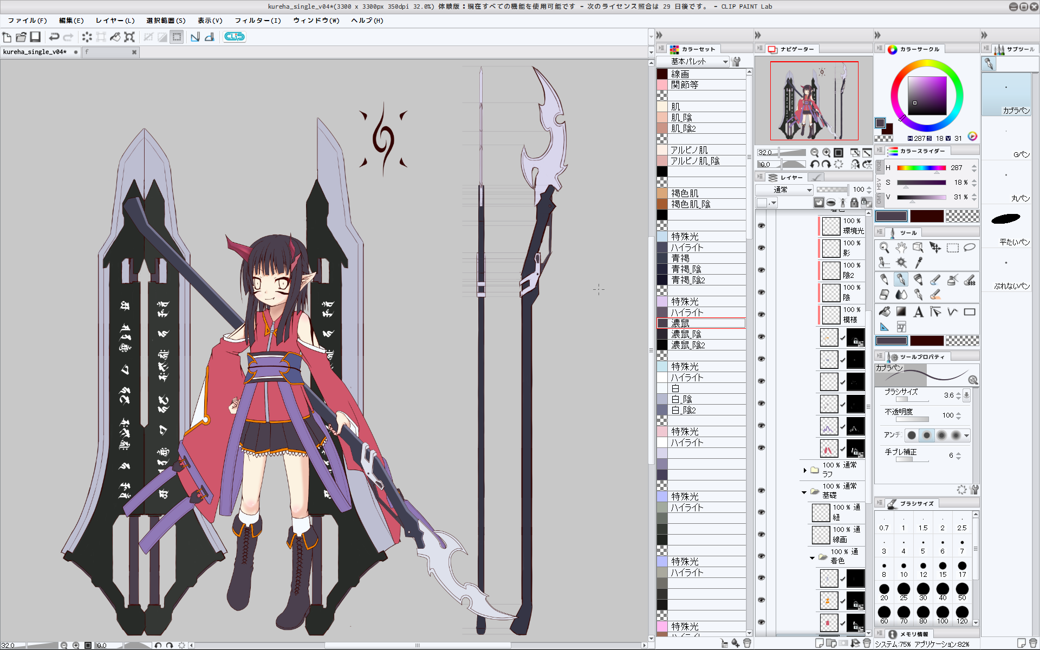1040x650 pixels.
Task: Open the 通常 blend mode dropdown
Action: tap(784, 190)
